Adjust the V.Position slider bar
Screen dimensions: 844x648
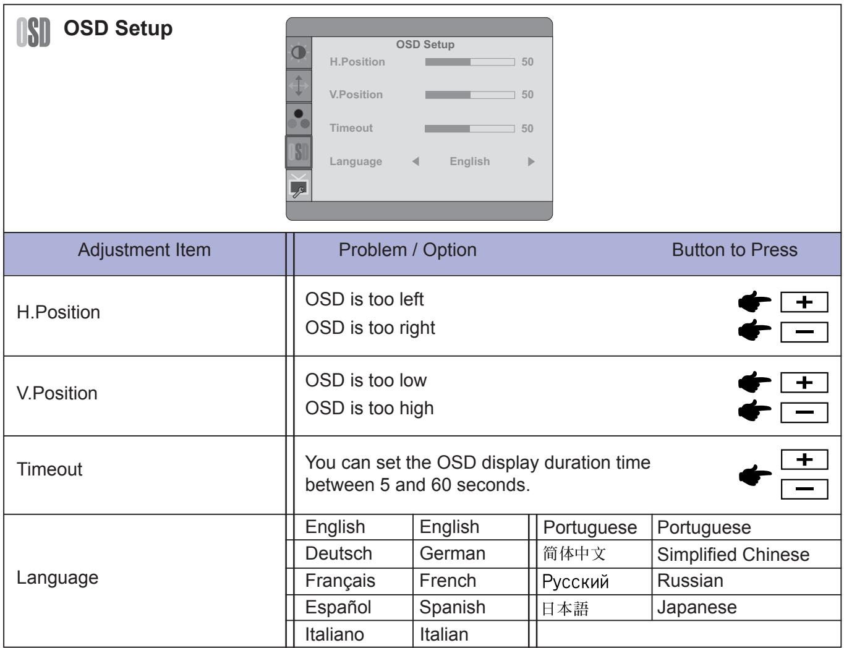point(470,95)
